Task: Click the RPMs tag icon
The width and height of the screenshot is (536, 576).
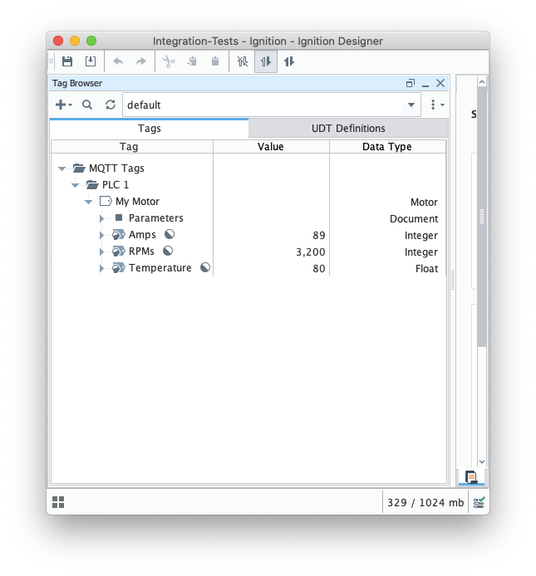Action: 119,251
